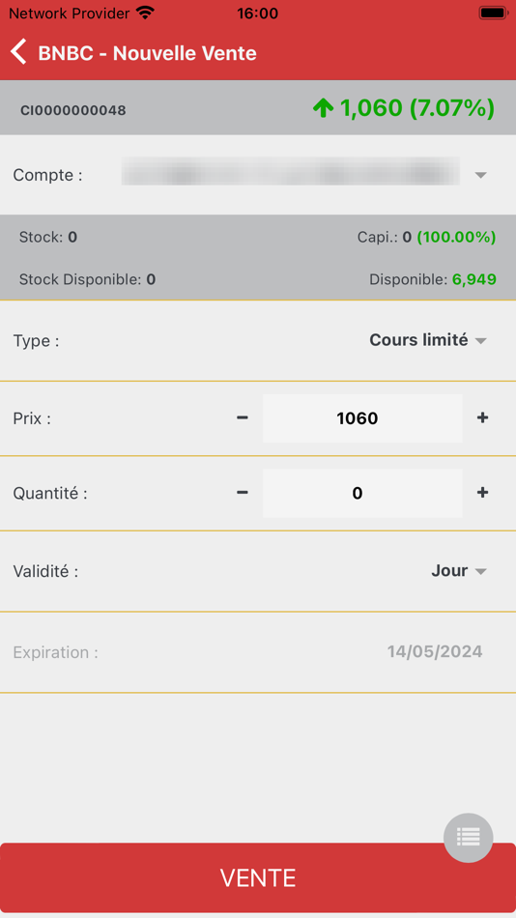Tap the CI0000000048 ISIN code
The height and width of the screenshot is (918, 516).
click(73, 110)
